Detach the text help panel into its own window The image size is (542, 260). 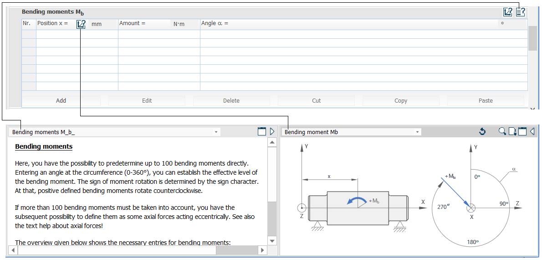pos(262,131)
